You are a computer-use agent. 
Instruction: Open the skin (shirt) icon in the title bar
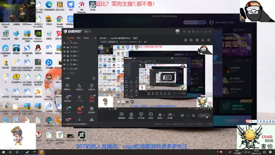pos(193,32)
